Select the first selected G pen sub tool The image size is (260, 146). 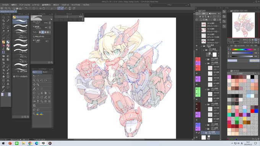tap(20, 21)
